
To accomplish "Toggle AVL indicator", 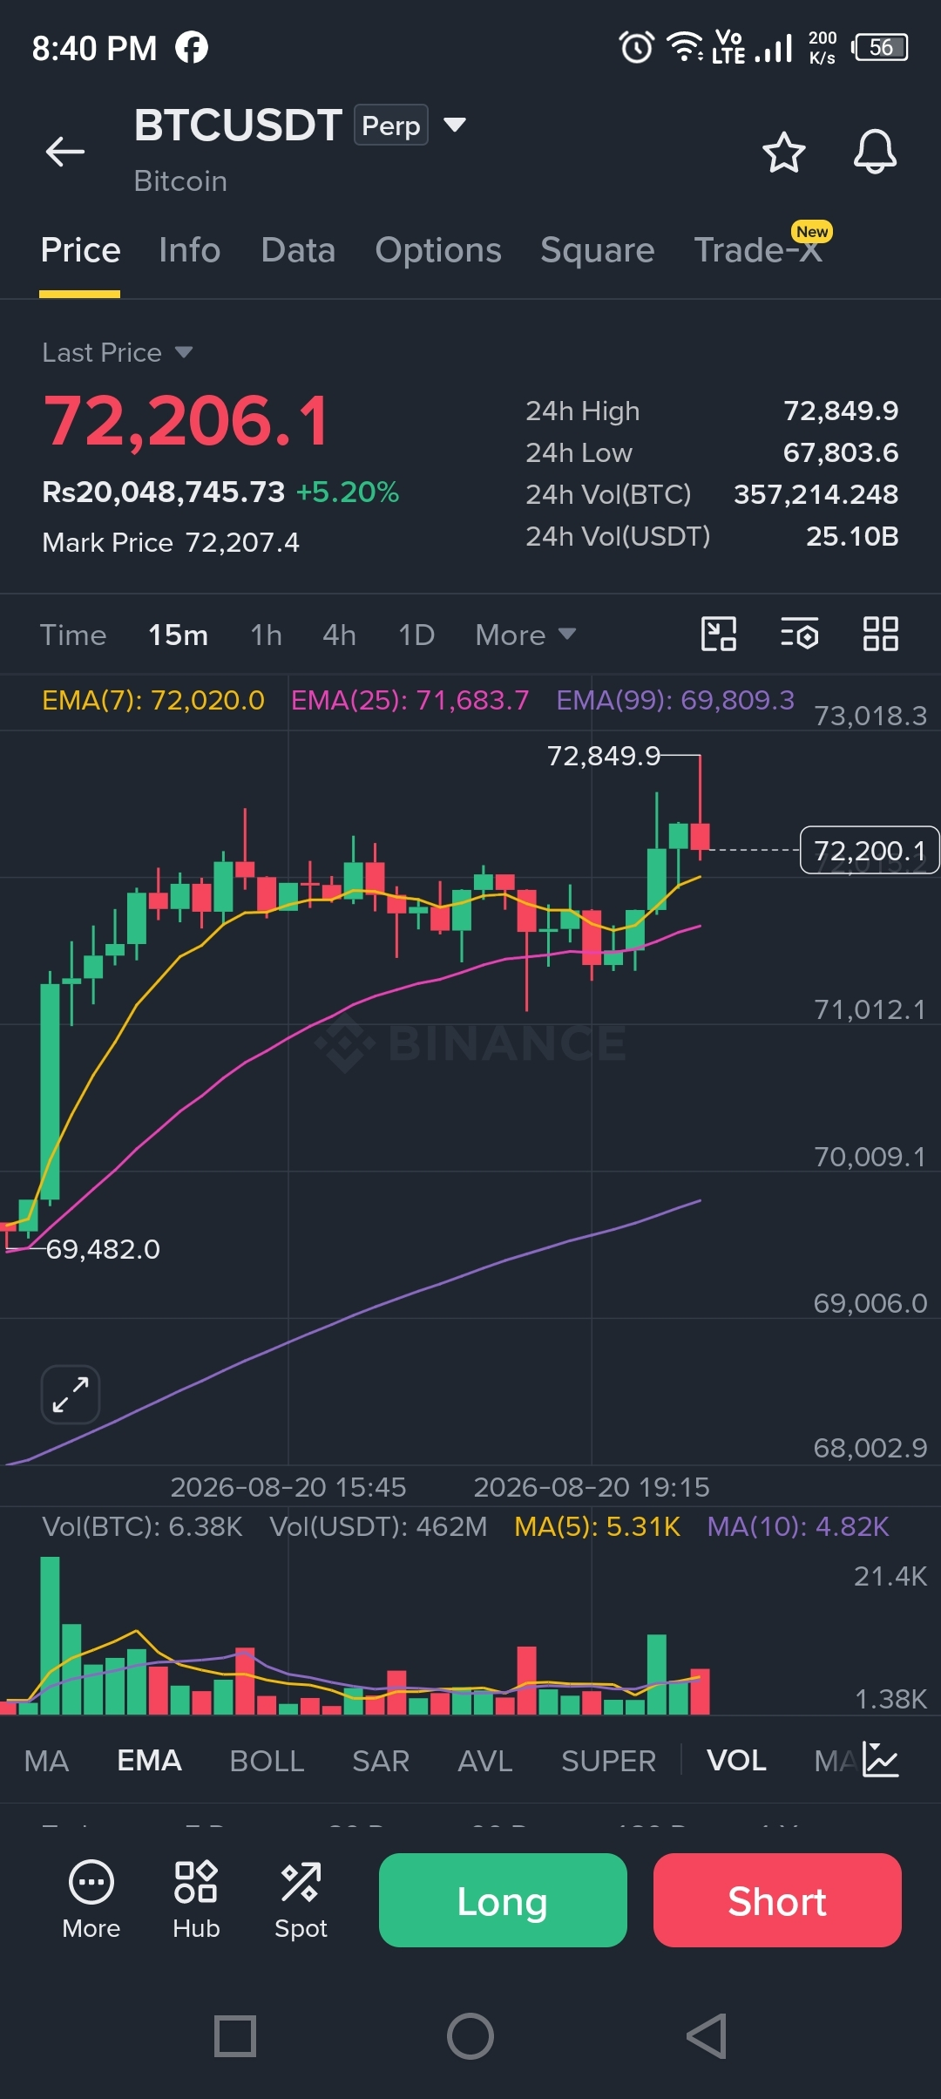I will tap(484, 1761).
